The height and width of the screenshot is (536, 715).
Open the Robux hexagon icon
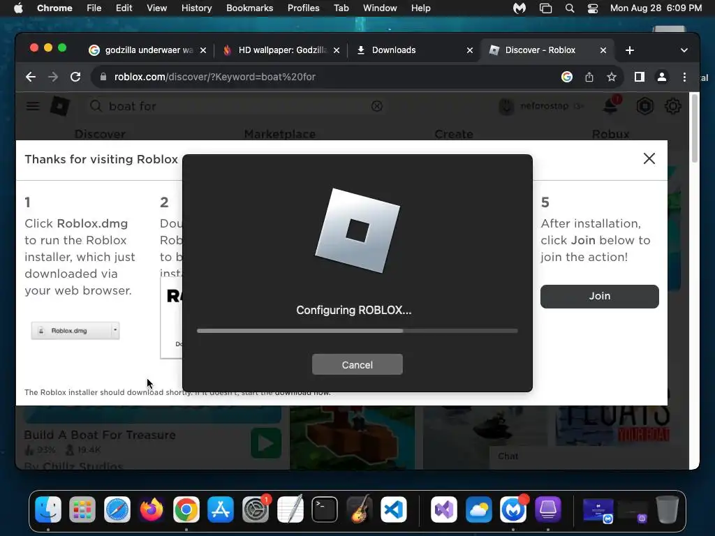[644, 106]
